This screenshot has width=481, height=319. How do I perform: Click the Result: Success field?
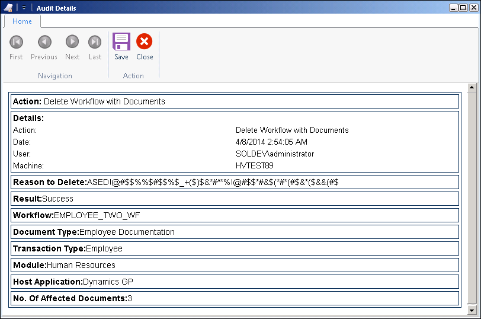[235, 199]
